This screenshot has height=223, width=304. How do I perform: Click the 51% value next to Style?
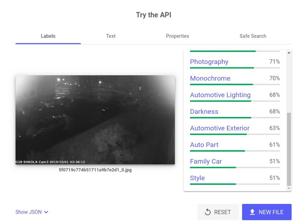pos(275,178)
